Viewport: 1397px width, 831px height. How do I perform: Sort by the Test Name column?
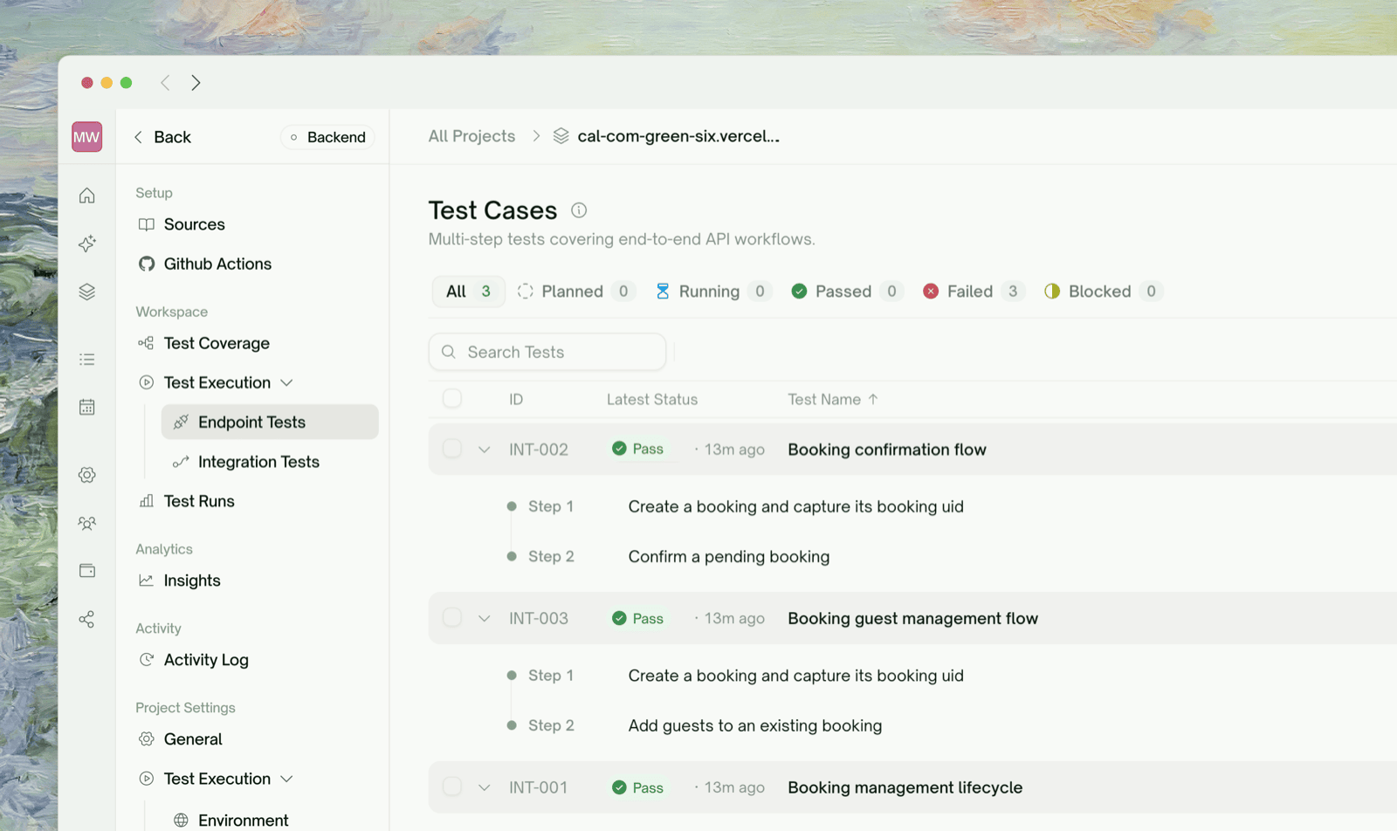pyautogui.click(x=833, y=399)
